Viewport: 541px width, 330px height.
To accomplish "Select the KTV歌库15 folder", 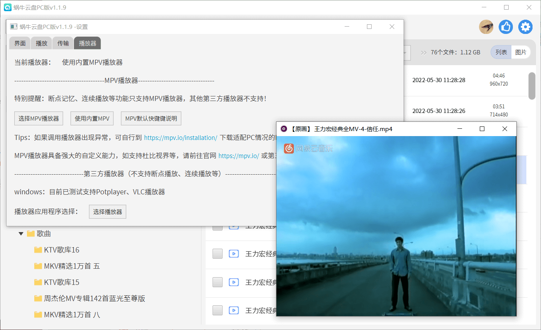I will click(x=62, y=282).
